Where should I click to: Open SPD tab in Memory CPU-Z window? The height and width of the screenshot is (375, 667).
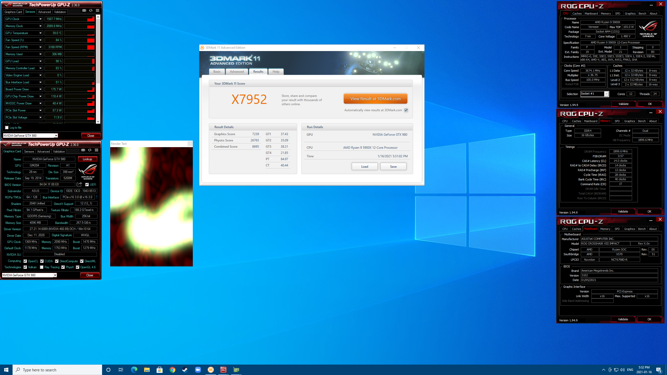(617, 121)
